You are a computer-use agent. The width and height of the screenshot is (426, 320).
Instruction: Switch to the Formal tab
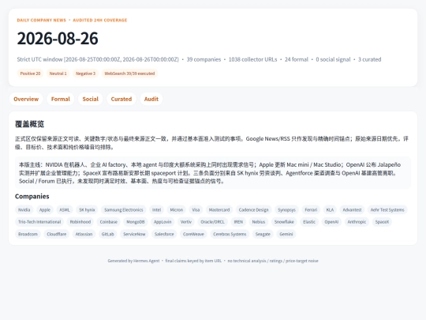[61, 99]
